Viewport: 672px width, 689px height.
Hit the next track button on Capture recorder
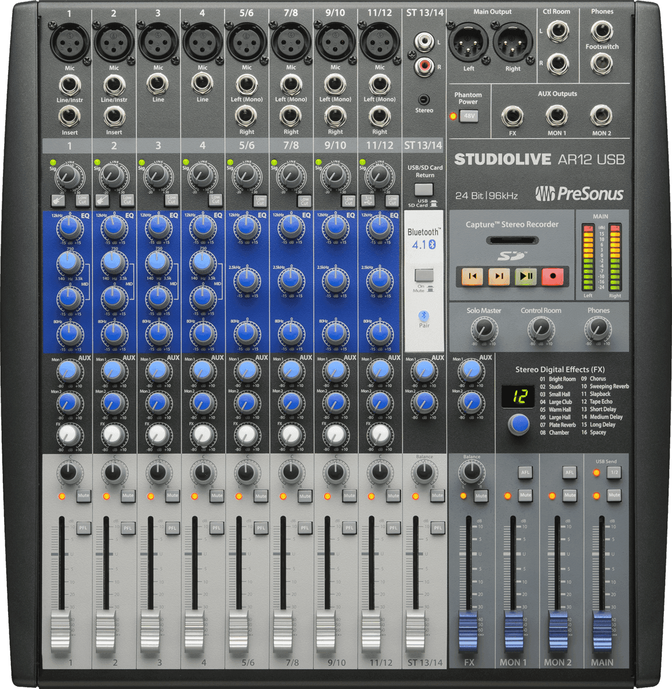point(499,276)
